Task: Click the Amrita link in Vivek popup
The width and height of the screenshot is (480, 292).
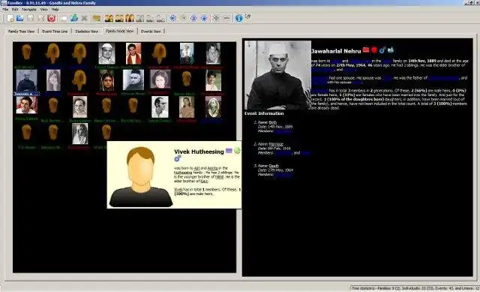Action: 213,168
